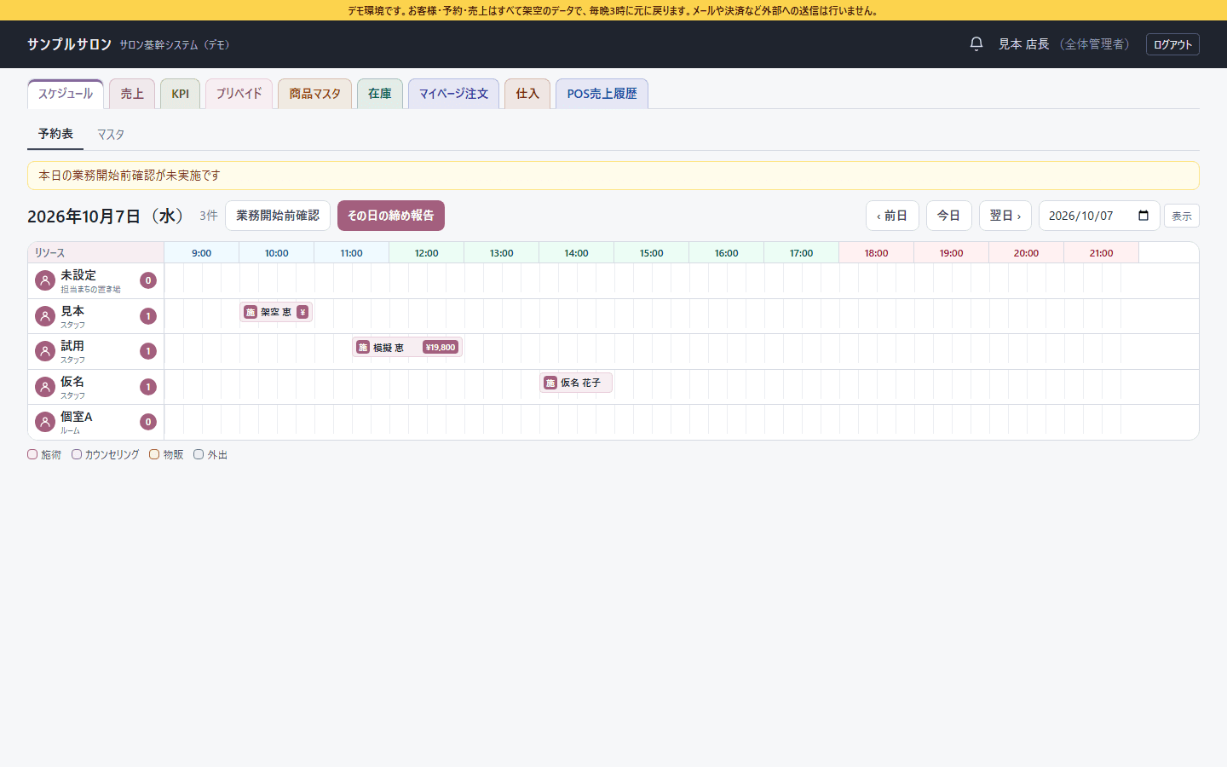The height and width of the screenshot is (767, 1227).
Task: Click the その日の締め報告 button
Action: pos(391,216)
